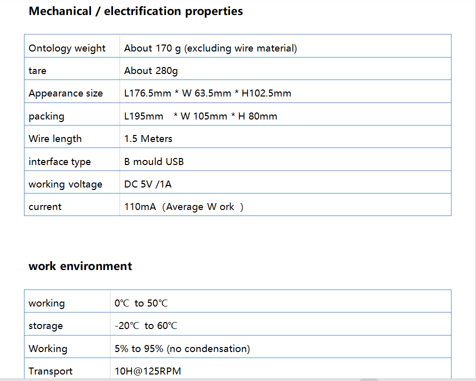Click the 'Appearance size' label cell
Screen dimensions: 476x381
(65, 93)
